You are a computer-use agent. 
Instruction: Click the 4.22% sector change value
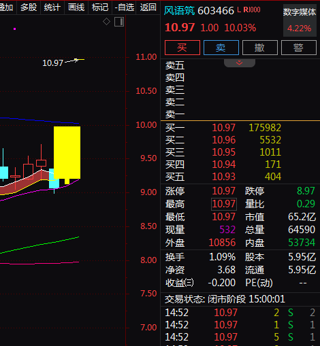coord(300,29)
